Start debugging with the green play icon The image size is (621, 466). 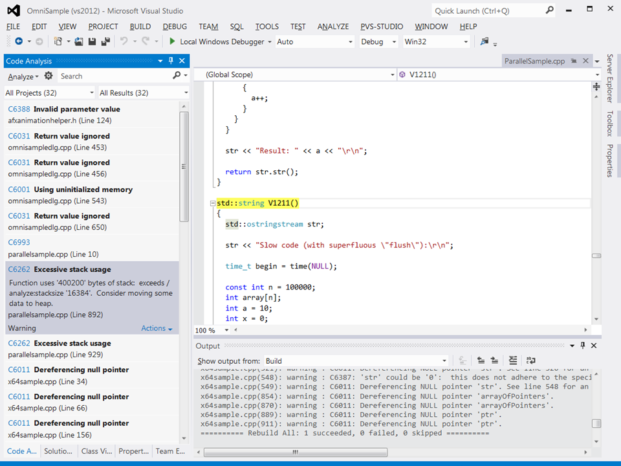172,41
